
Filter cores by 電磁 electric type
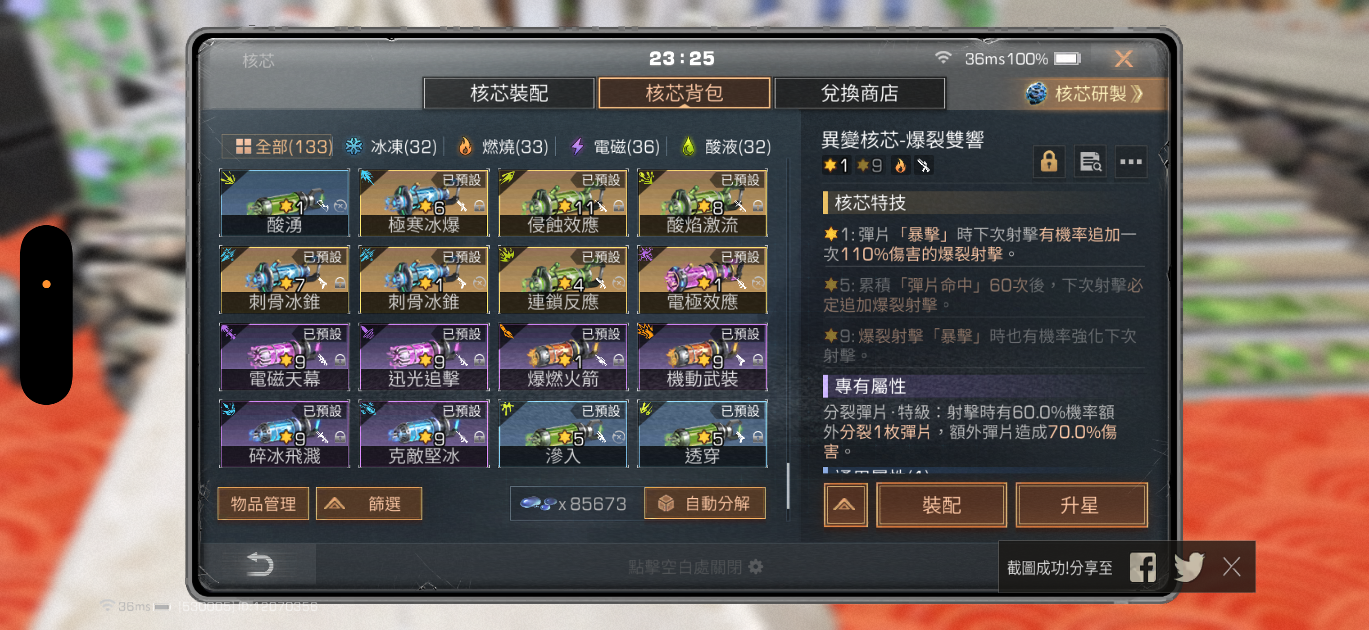tap(615, 147)
